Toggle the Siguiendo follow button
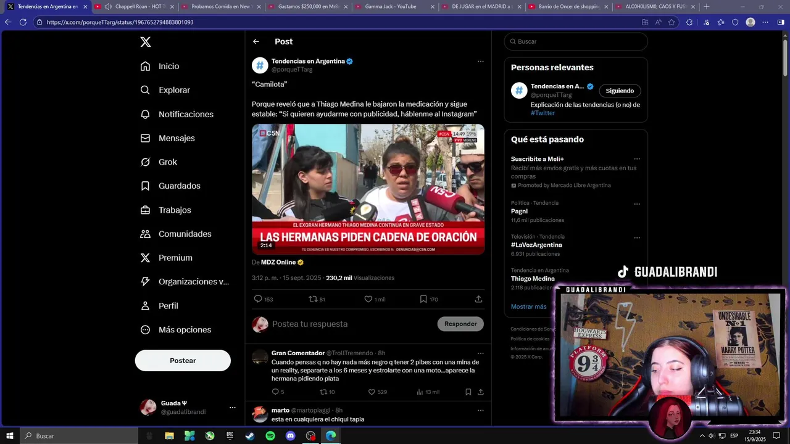This screenshot has height=444, width=790. pos(620,91)
